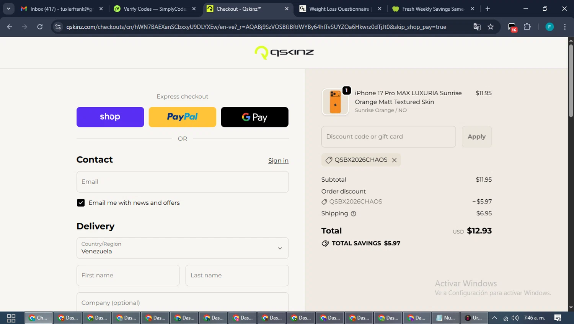Choose the Google Pay express button
This screenshot has width=574, height=324.
[254, 117]
